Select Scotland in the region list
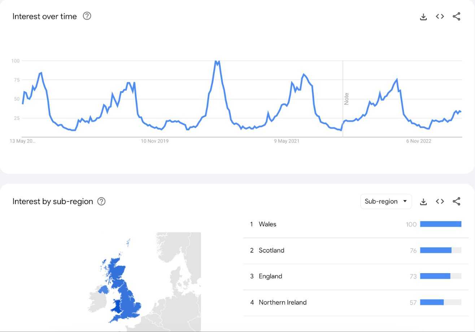475x332 pixels. (x=356, y=250)
